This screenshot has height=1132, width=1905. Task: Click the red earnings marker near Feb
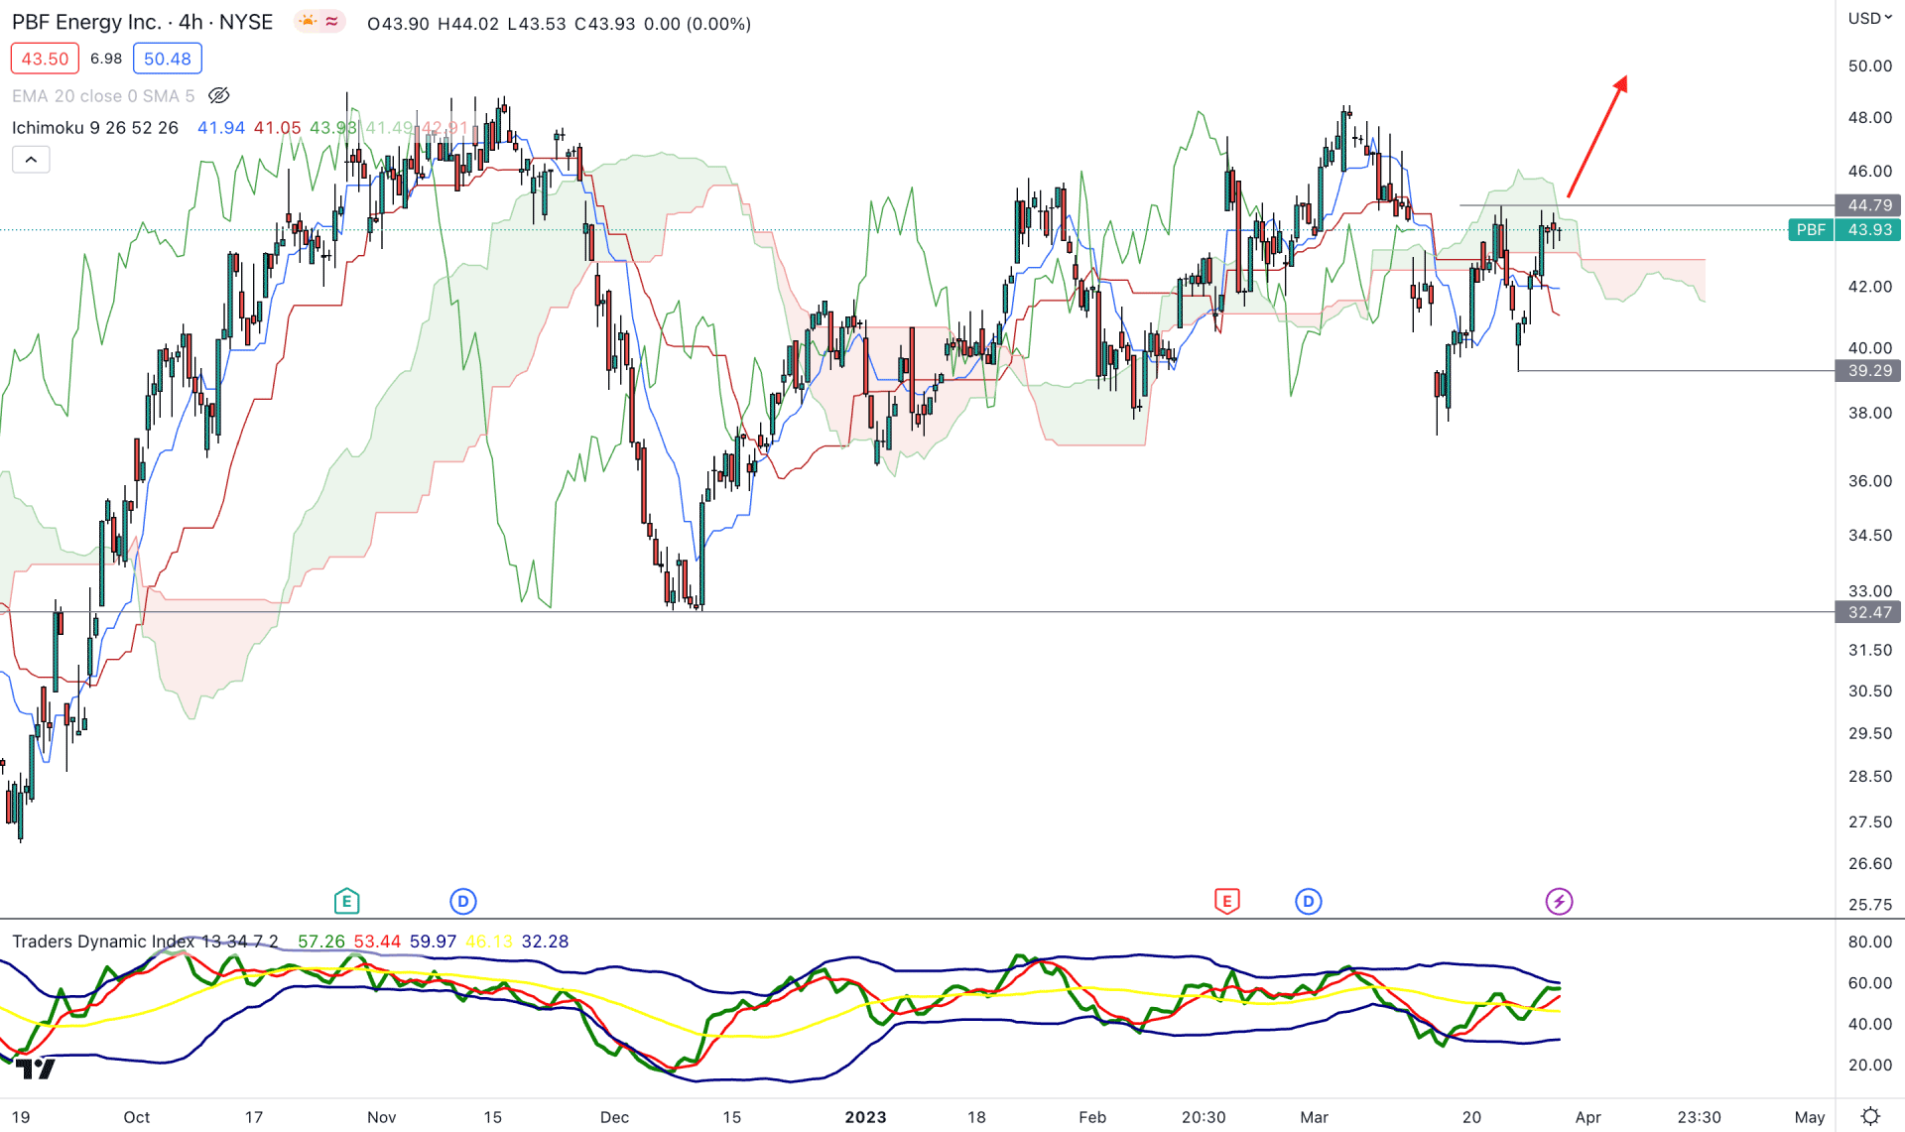coord(1226,901)
